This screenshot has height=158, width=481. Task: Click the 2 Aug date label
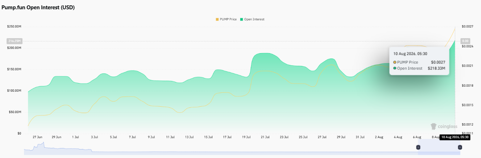pos(379,137)
